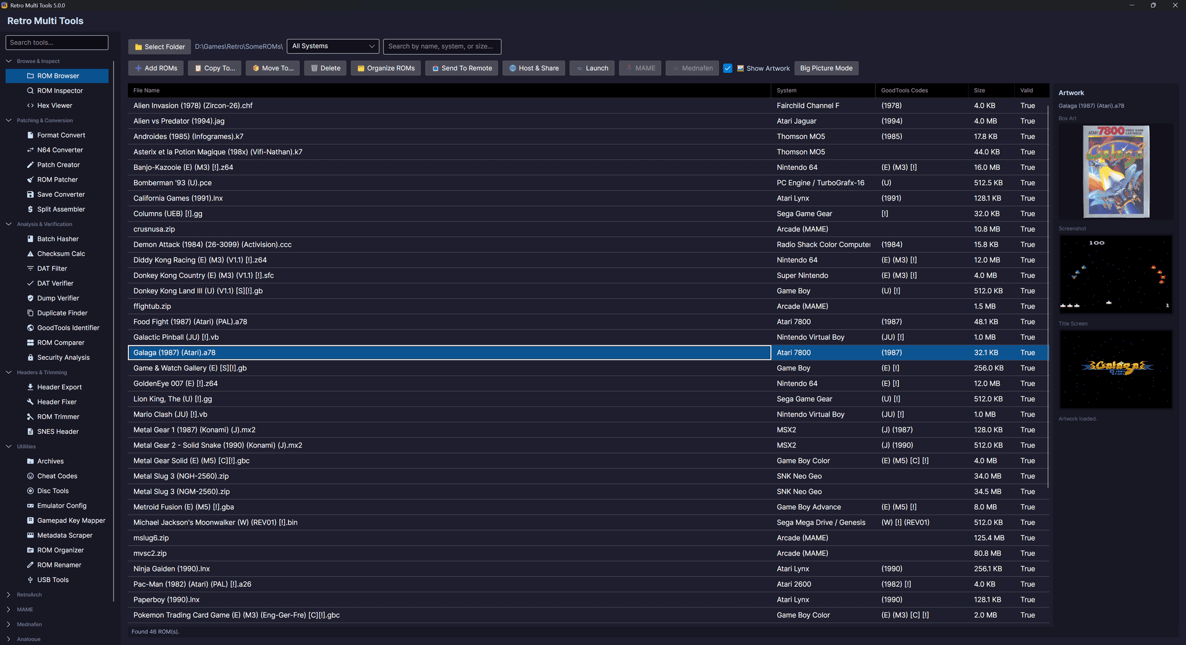
Task: Expand the MAME sidebar group
Action: point(9,609)
